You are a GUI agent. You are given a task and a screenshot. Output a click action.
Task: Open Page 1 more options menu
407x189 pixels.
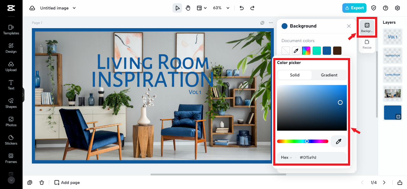[271, 23]
